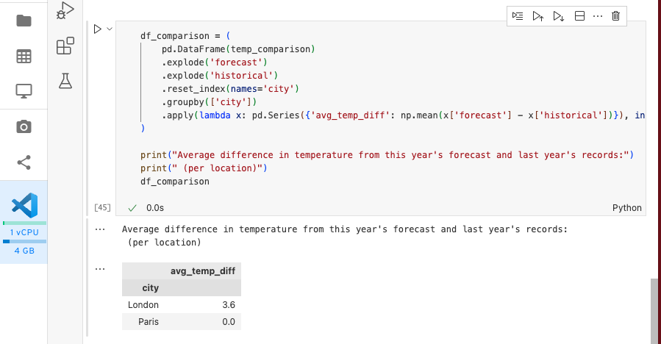Open the table grid icon
This screenshot has height=344, width=661.
click(x=24, y=56)
